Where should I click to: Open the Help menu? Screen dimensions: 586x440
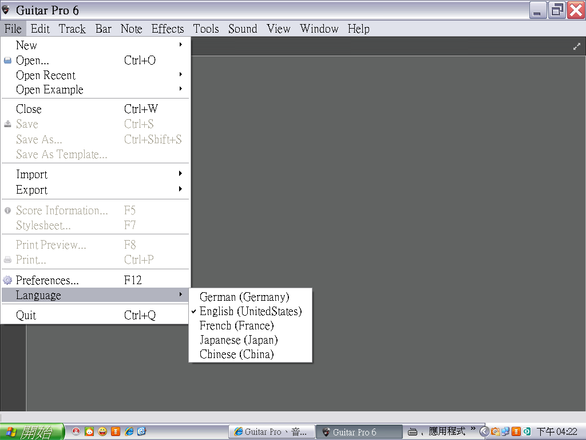click(358, 29)
